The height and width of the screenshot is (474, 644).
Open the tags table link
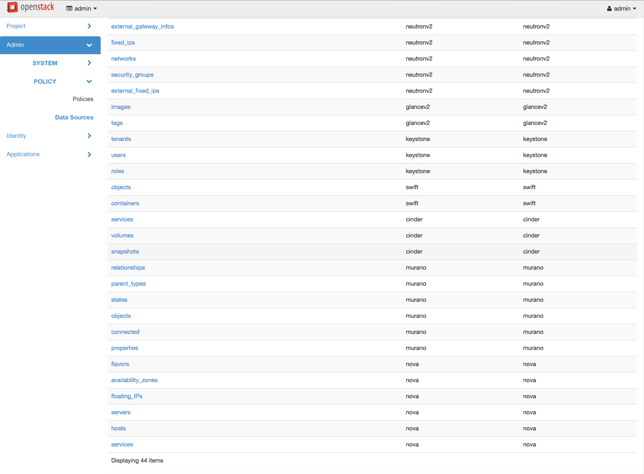point(117,123)
